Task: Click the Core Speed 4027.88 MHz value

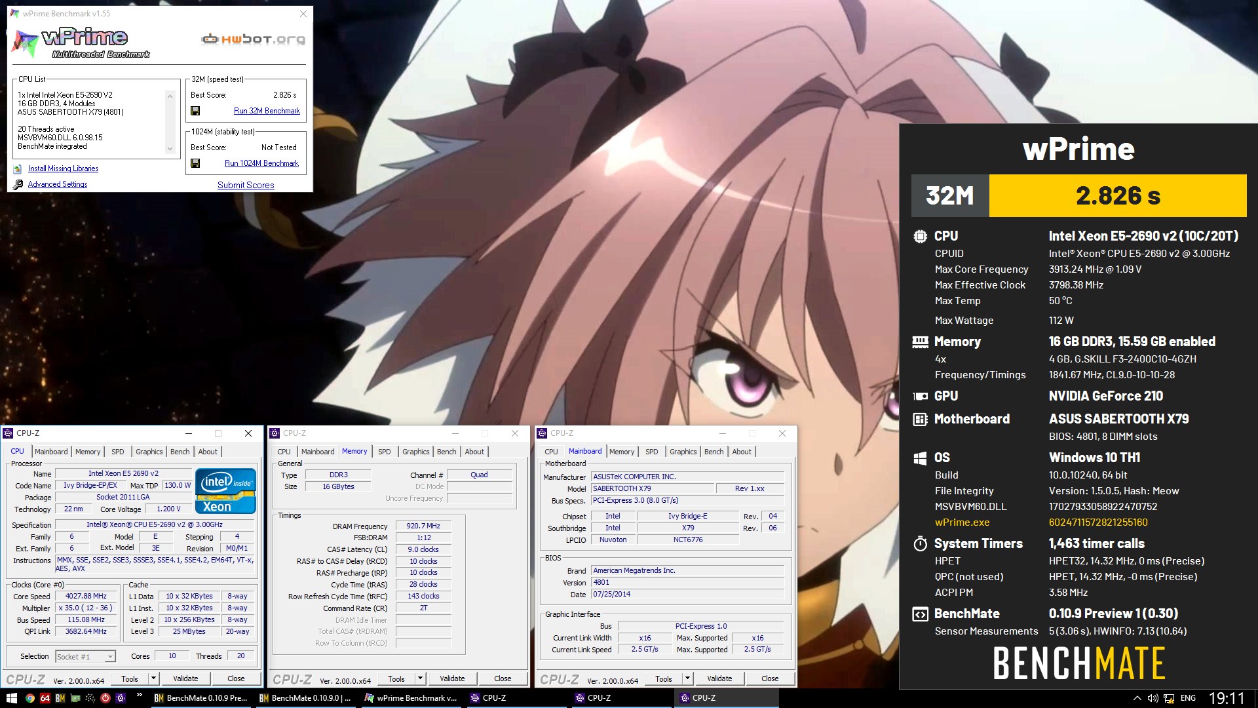Action: tap(86, 597)
